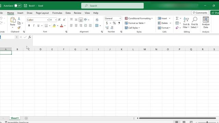This screenshot has width=219, height=123.
Task: Apply Comma Style format
Action: 119,23
